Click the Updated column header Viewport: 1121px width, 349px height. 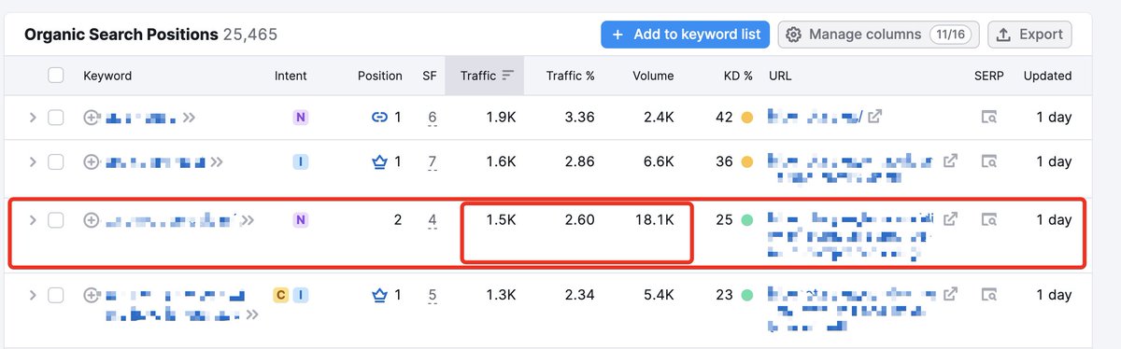click(1047, 76)
